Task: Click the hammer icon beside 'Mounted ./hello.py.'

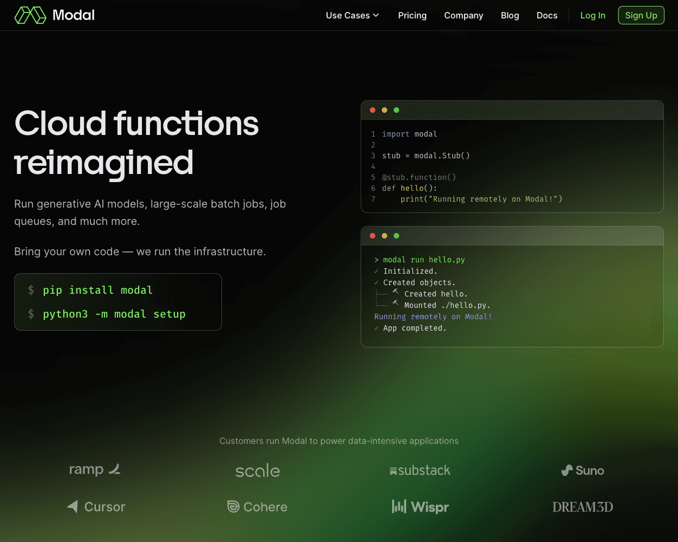Action: [396, 304]
